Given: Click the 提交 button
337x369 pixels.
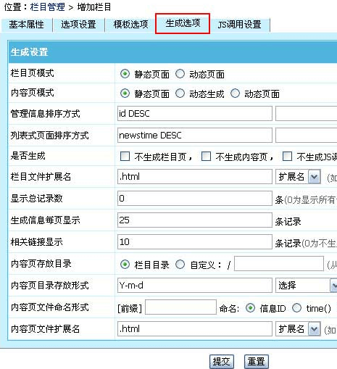Looking at the screenshot, I should [222, 362].
